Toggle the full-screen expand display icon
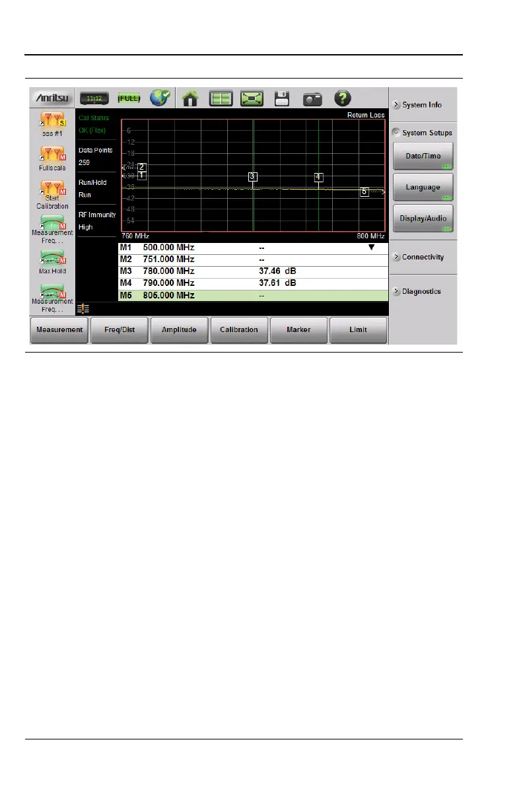The height and width of the screenshot is (787, 523). [252, 98]
